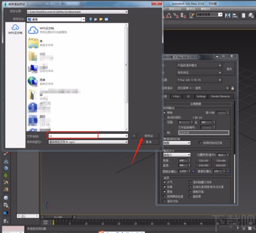Open the 历史记录 path dropdown

[126, 12]
